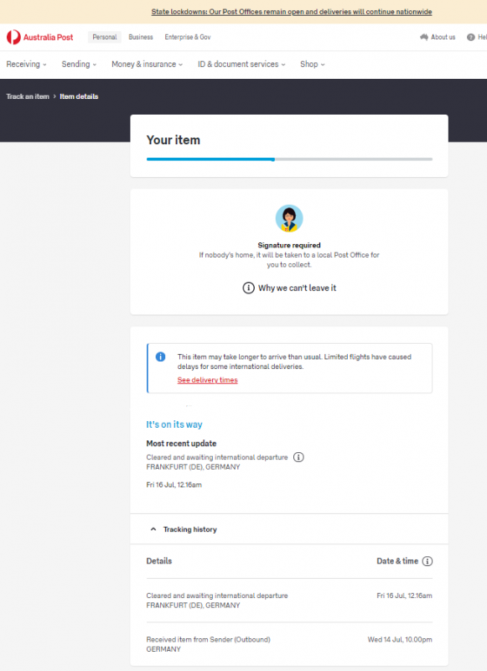This screenshot has height=671, width=487.
Task: Switch to Enterprise & Gov tab
Action: coord(188,37)
